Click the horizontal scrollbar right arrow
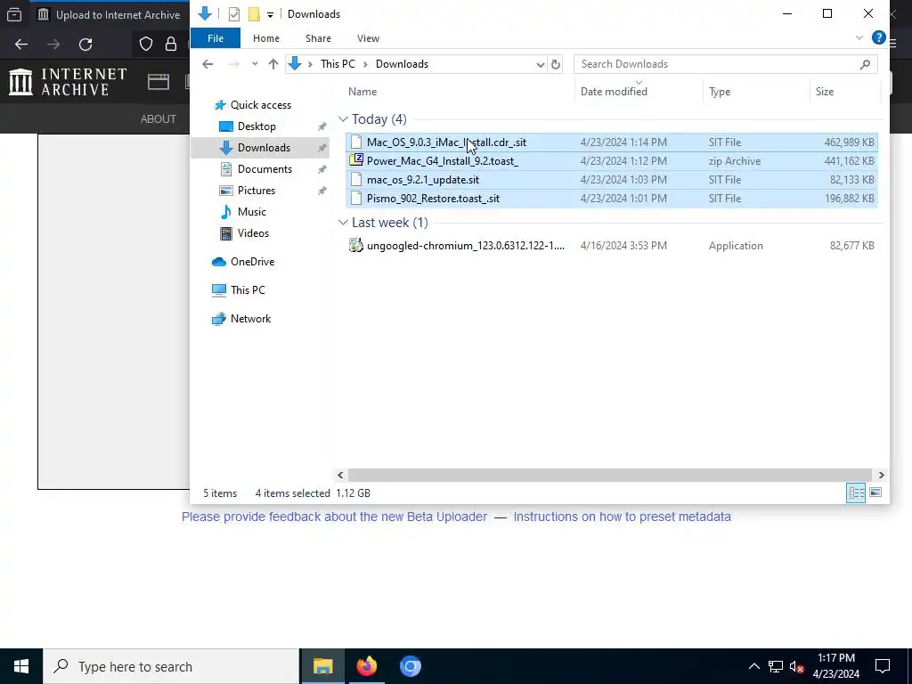This screenshot has width=912, height=684. tap(881, 476)
